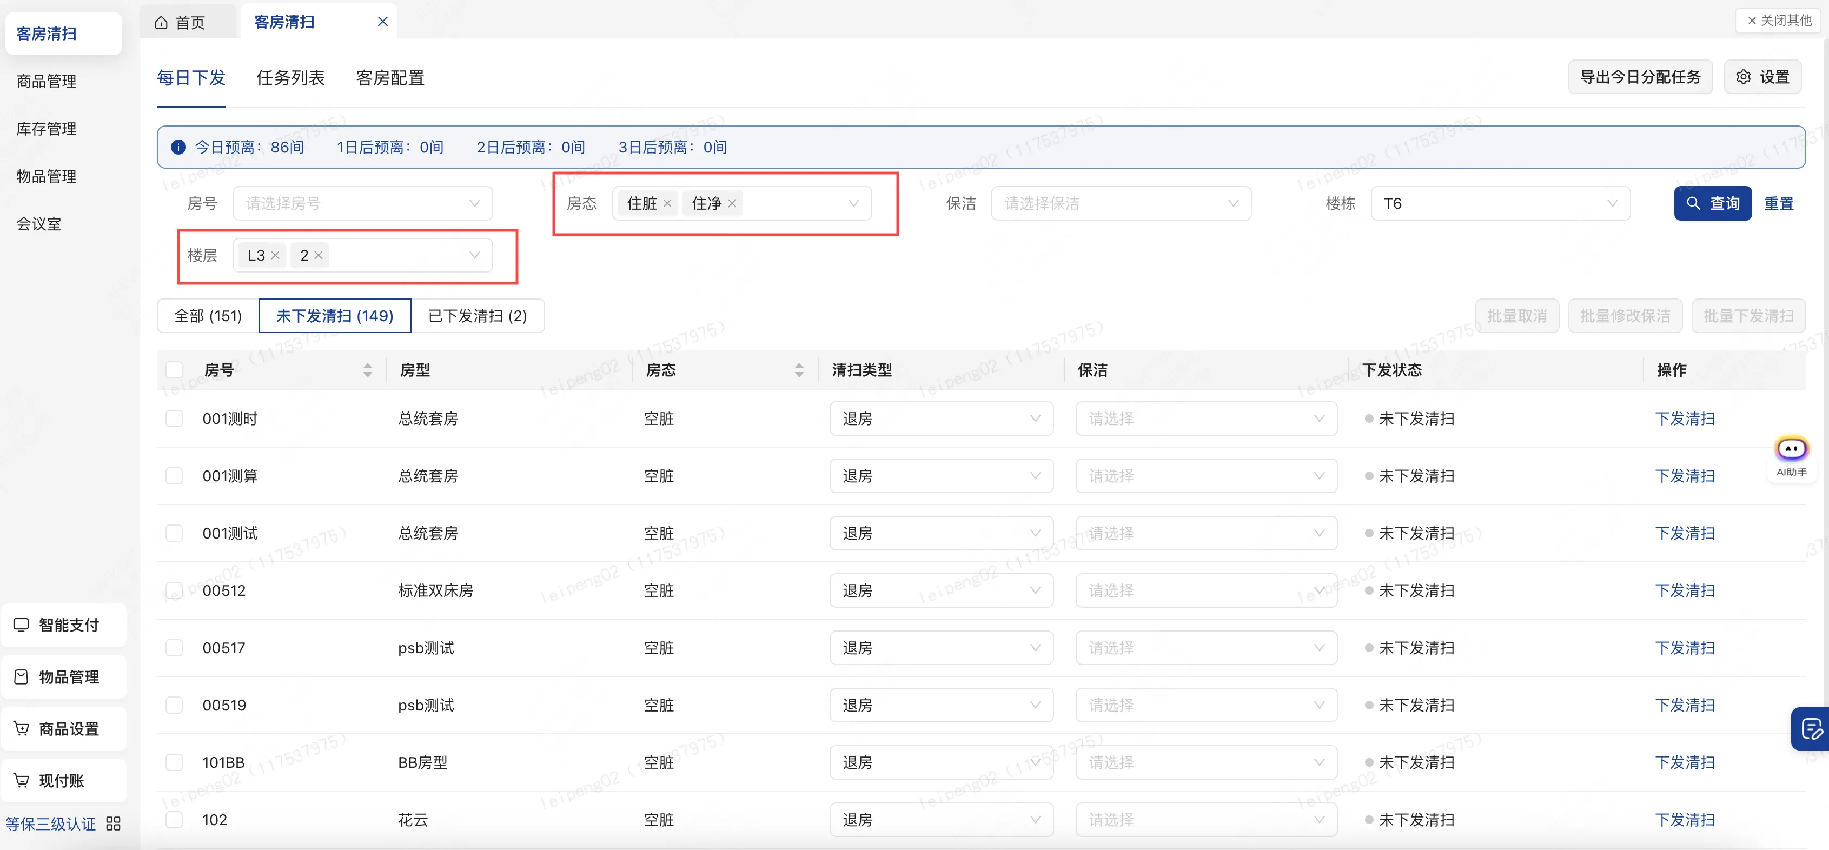The image size is (1829, 850).
Task: Click 导出今日分配任务 button
Action: (x=1640, y=77)
